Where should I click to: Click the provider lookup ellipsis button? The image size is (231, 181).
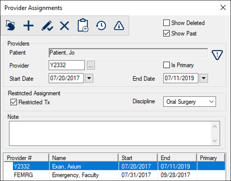(x=91, y=65)
